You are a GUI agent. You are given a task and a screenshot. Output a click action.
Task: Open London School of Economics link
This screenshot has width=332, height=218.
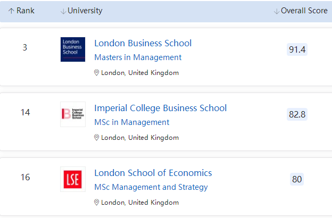click(x=153, y=173)
